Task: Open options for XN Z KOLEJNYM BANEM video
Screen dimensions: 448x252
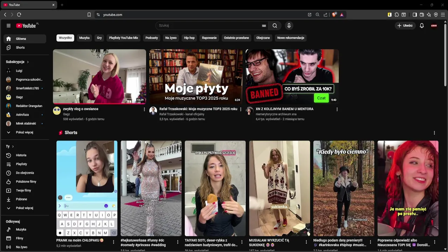Action: 337,109
